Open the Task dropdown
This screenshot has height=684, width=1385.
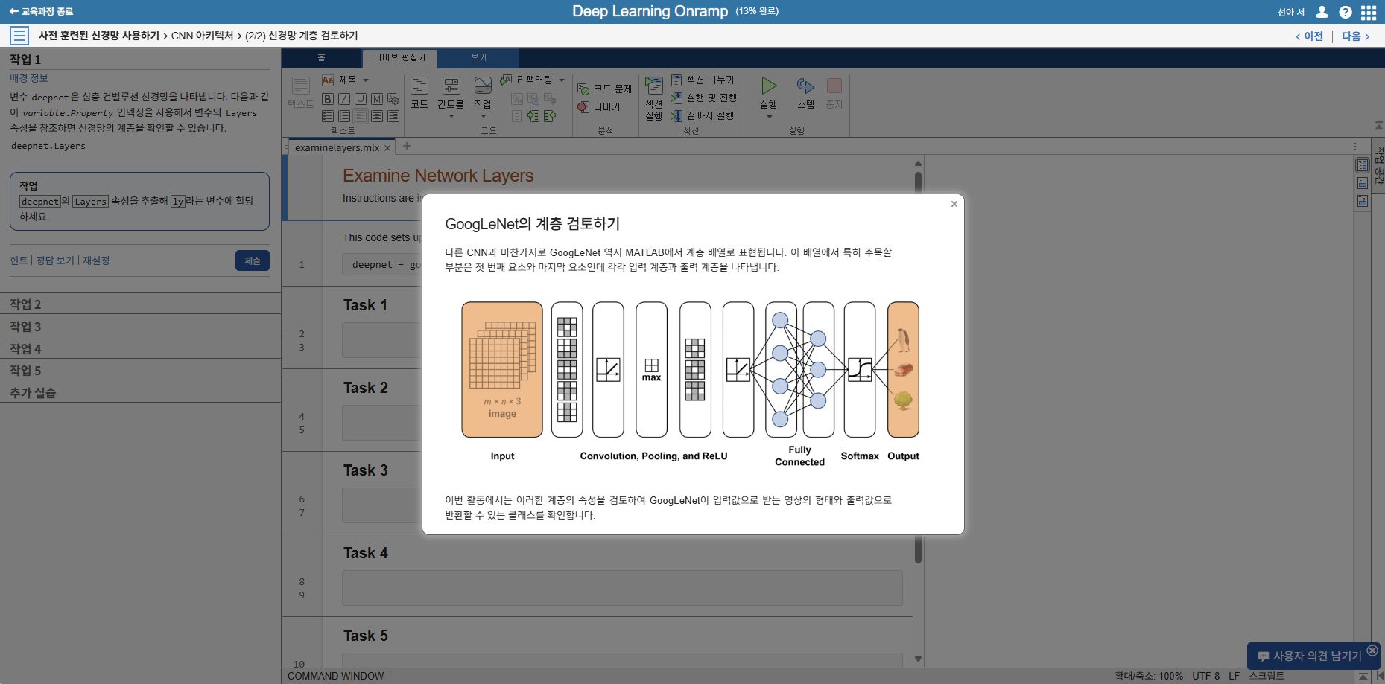point(483,97)
